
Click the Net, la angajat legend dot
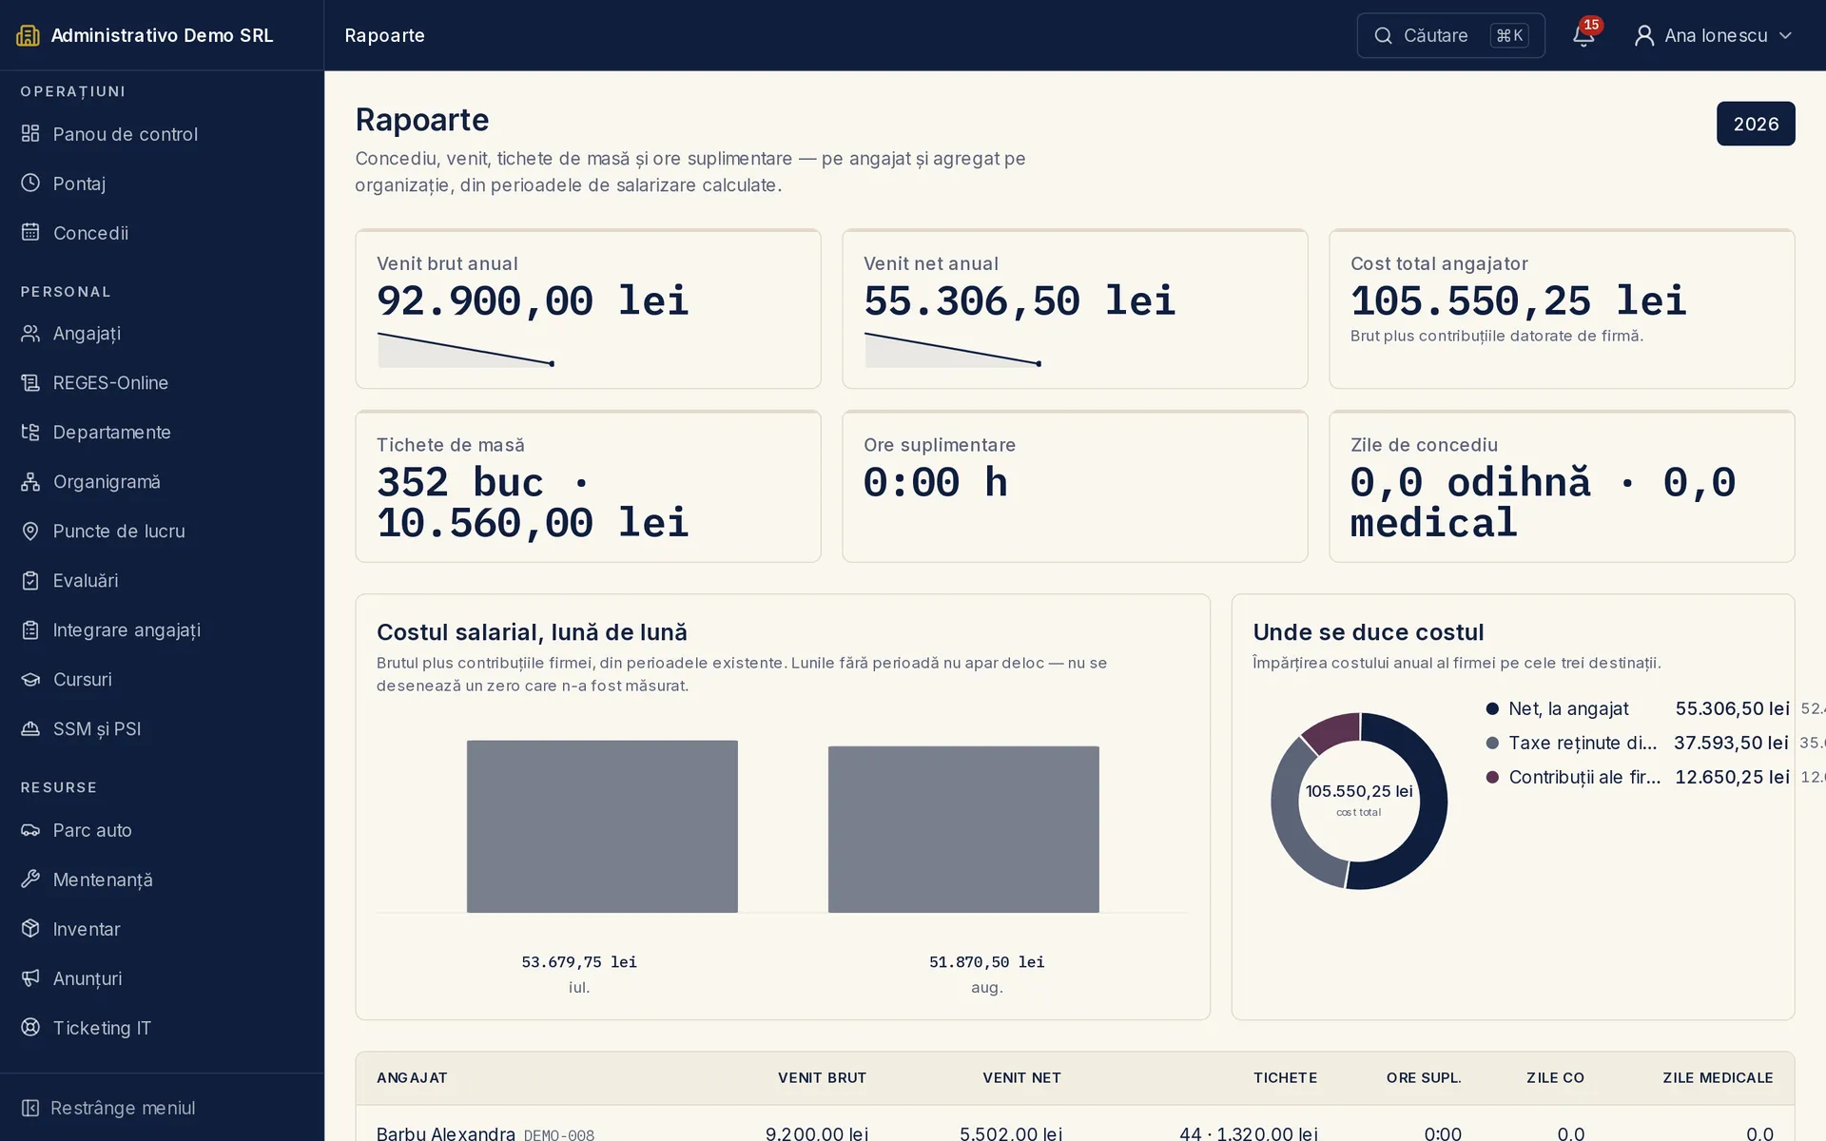click(1492, 708)
